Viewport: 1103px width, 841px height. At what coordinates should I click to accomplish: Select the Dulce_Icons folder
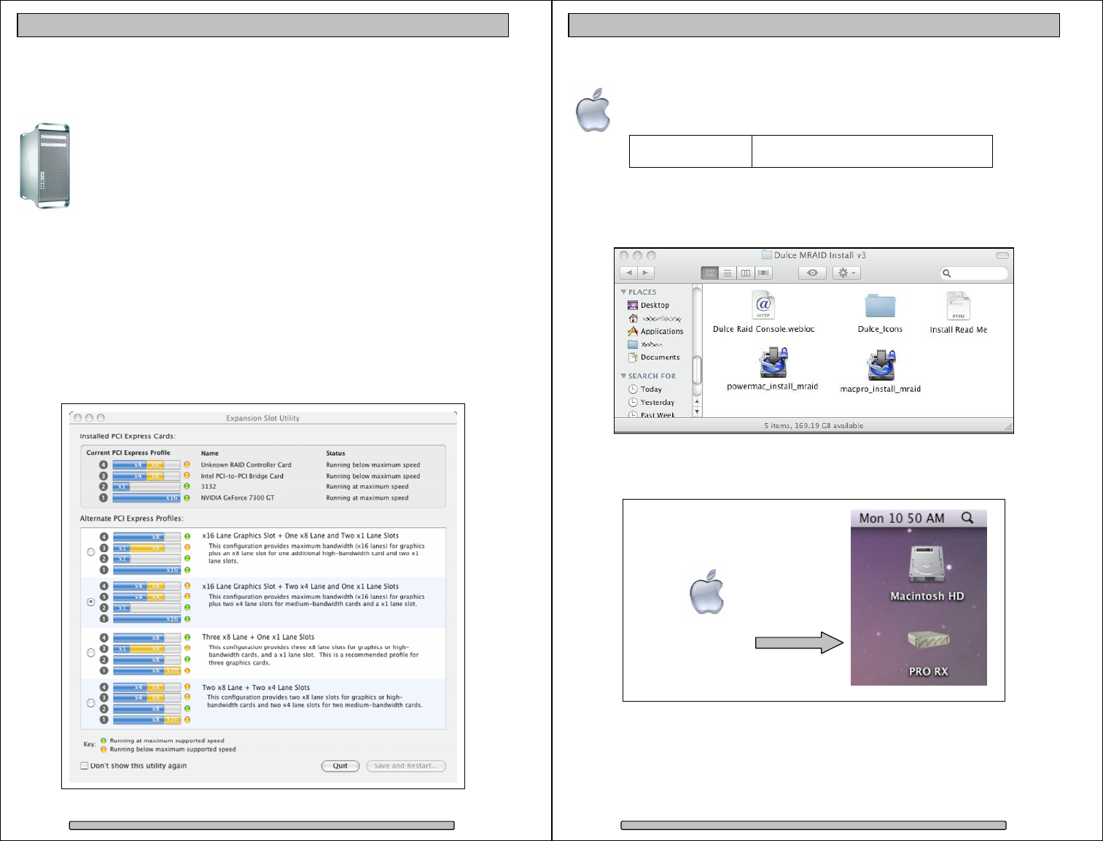tap(880, 312)
